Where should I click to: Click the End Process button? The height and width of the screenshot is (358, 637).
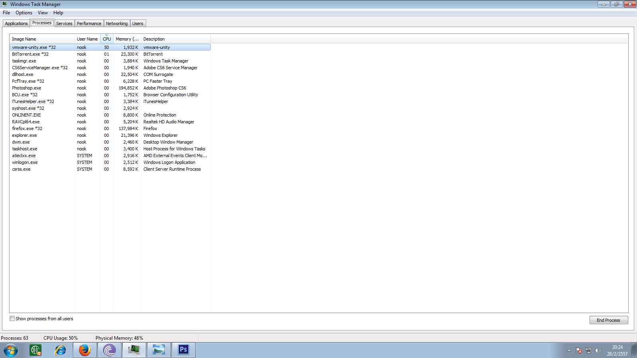pos(608,320)
